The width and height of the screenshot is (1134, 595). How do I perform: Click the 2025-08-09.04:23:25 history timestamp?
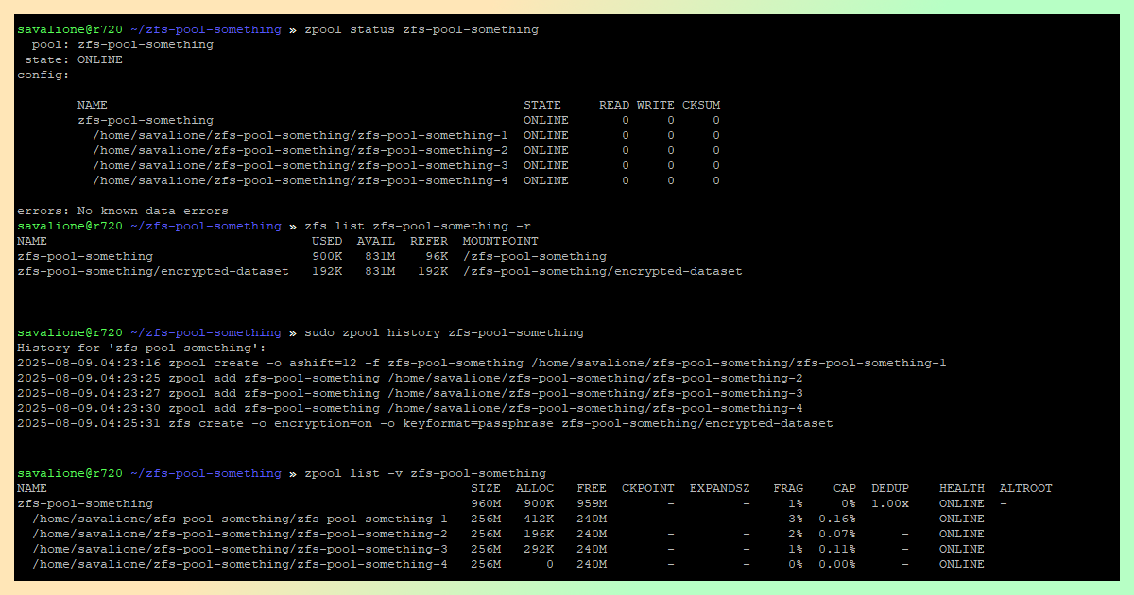point(89,378)
